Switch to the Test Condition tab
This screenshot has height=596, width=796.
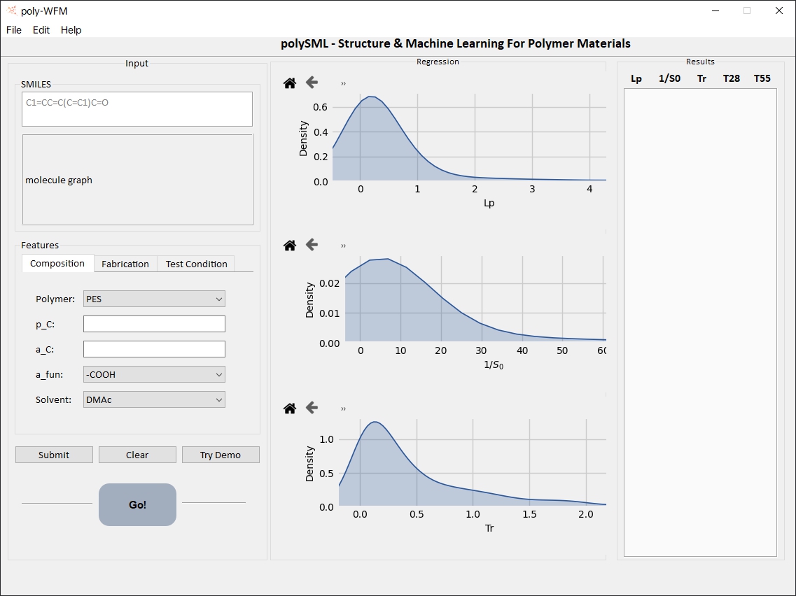[196, 264]
